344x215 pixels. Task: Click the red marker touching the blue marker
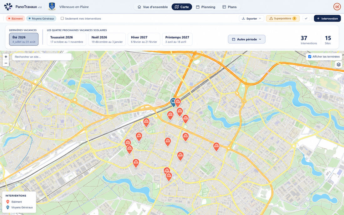pyautogui.click(x=178, y=102)
